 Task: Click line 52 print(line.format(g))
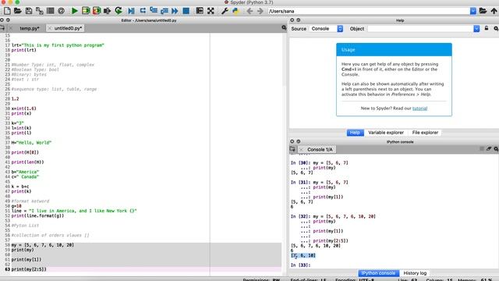[x=37, y=215]
